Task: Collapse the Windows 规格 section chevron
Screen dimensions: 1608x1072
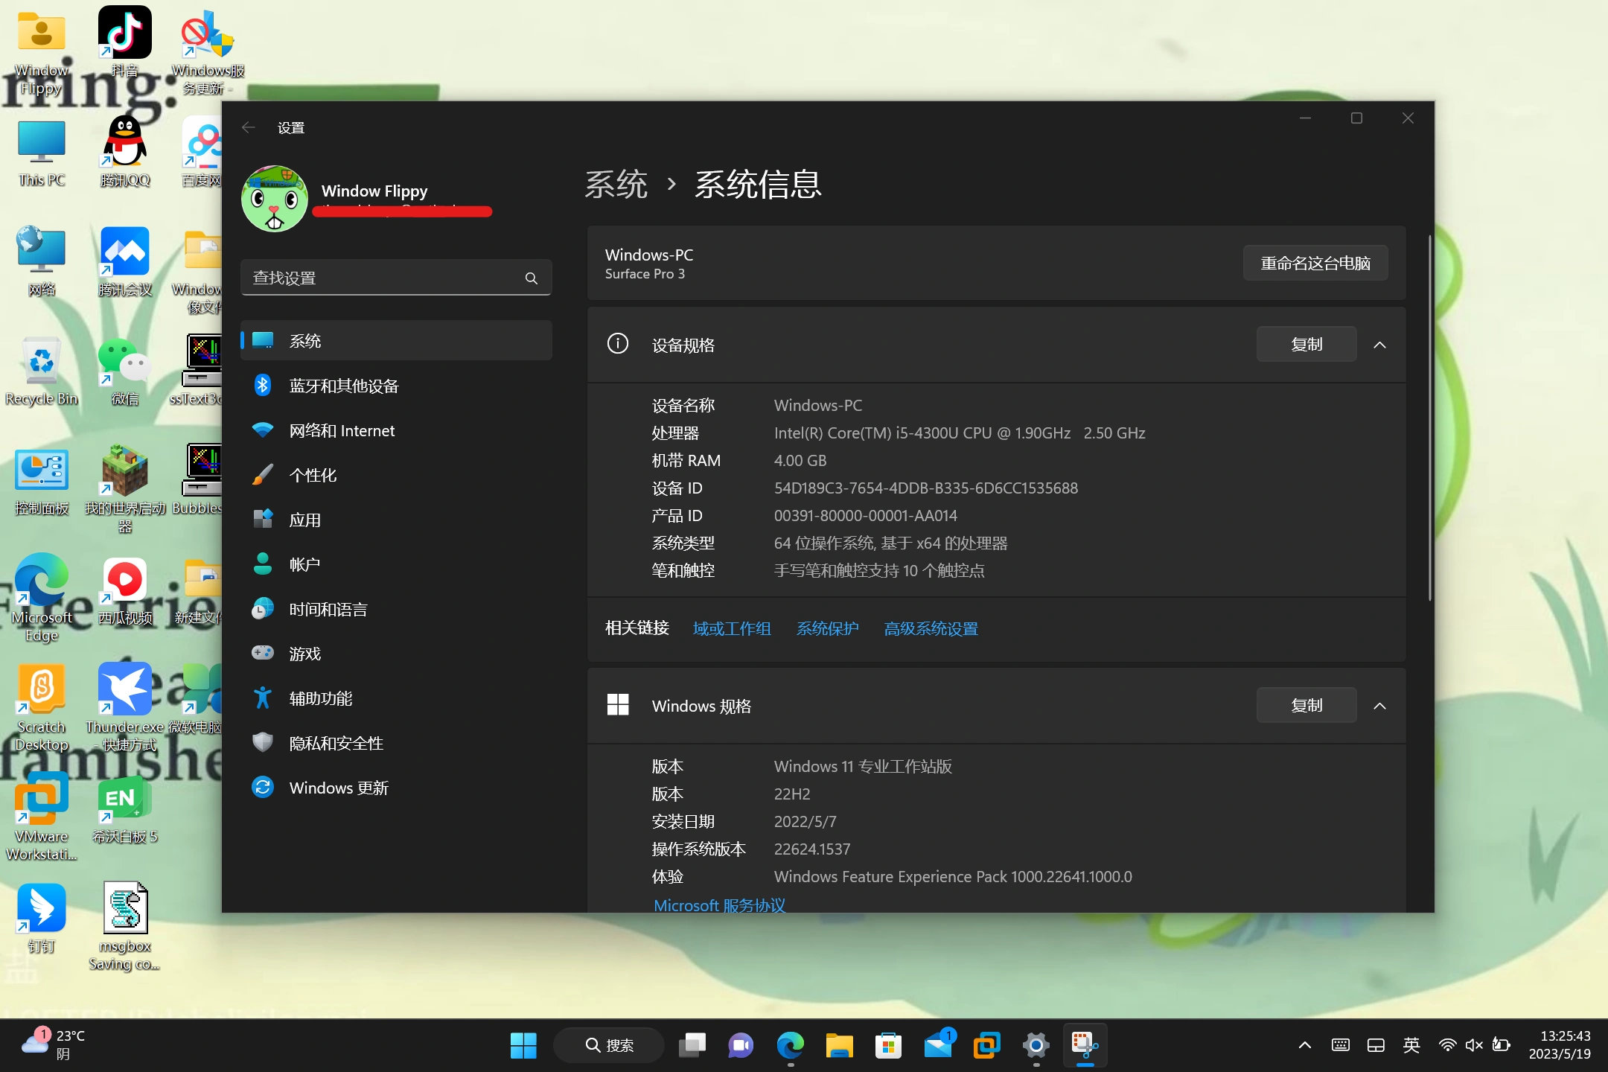Action: (x=1379, y=706)
